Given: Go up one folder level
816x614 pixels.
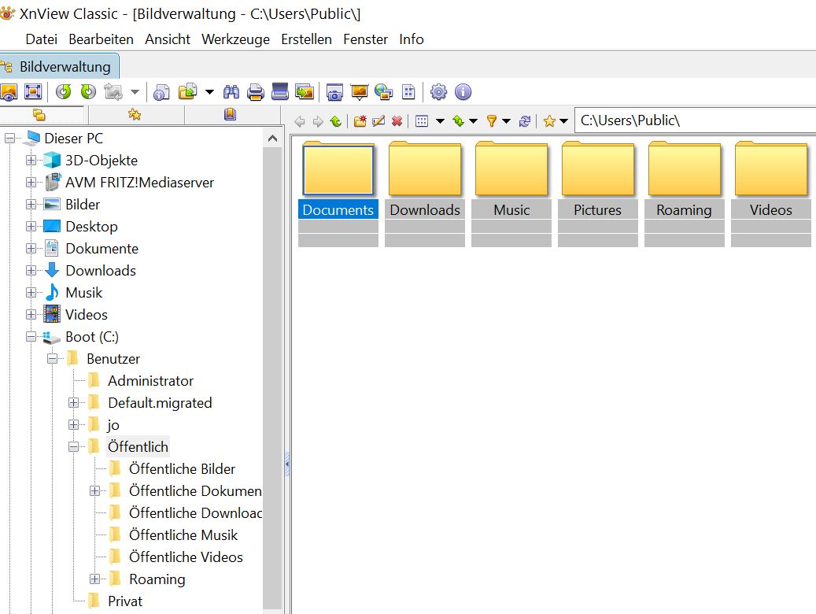Looking at the screenshot, I should [336, 121].
